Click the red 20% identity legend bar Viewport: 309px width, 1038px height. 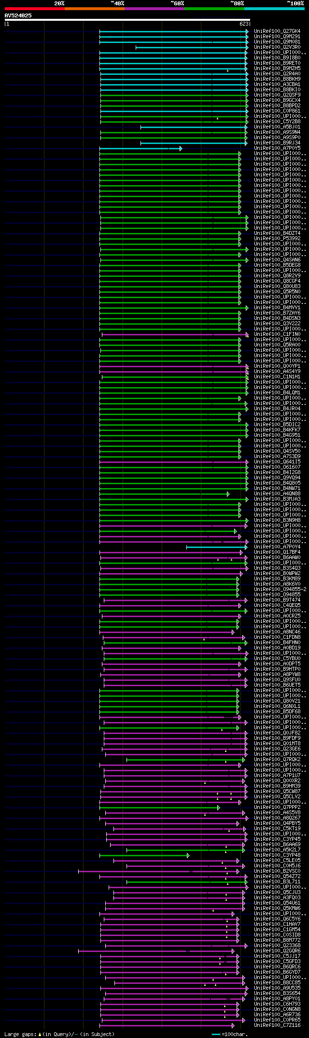(x=35, y=9)
